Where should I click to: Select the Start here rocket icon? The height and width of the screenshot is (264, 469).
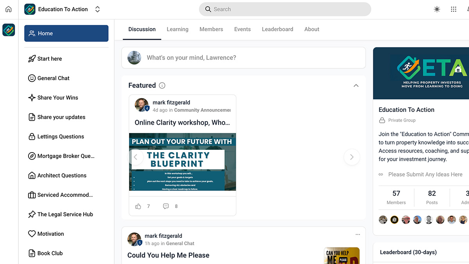(32, 58)
